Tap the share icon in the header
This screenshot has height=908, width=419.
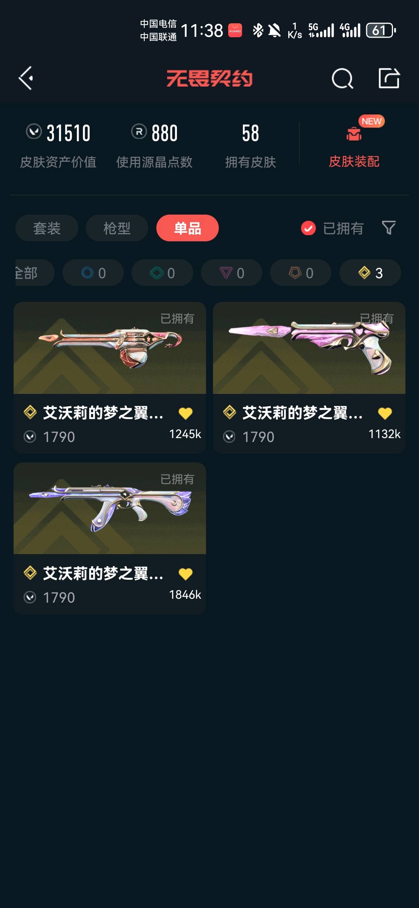pos(389,78)
